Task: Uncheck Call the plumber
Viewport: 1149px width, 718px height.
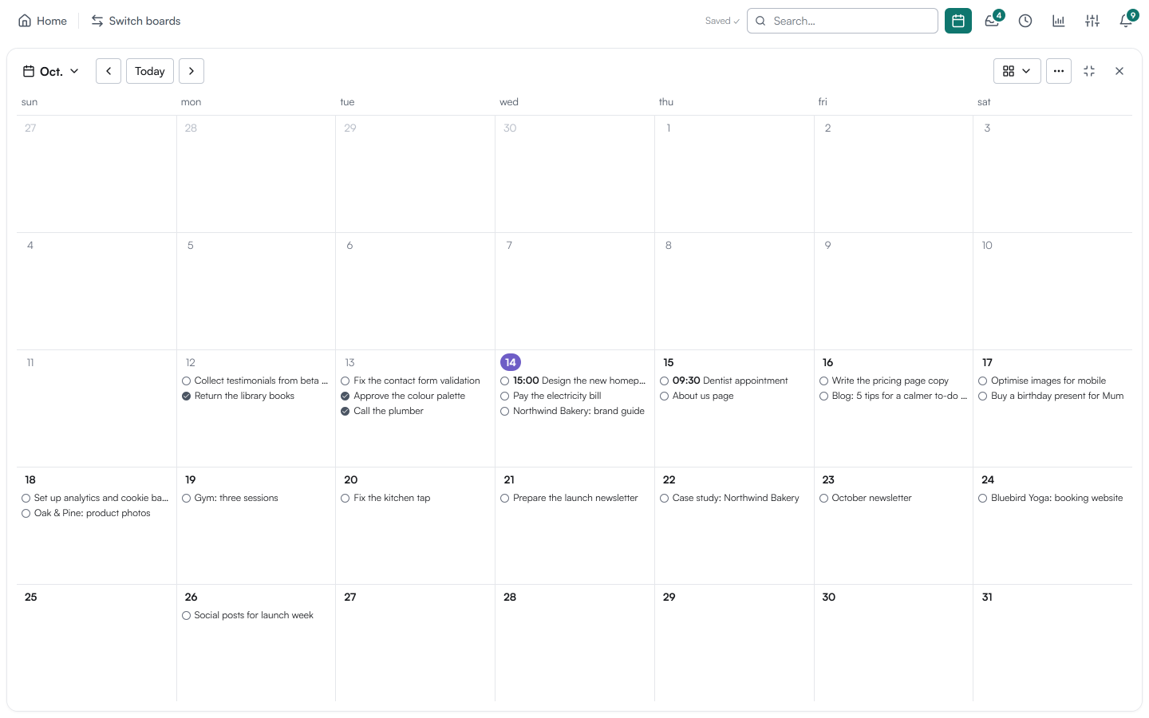Action: (x=345, y=412)
